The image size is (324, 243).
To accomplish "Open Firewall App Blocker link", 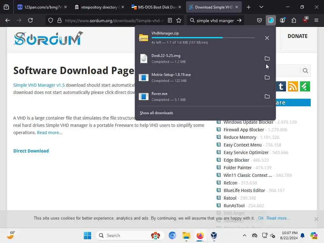I will 244,130.
